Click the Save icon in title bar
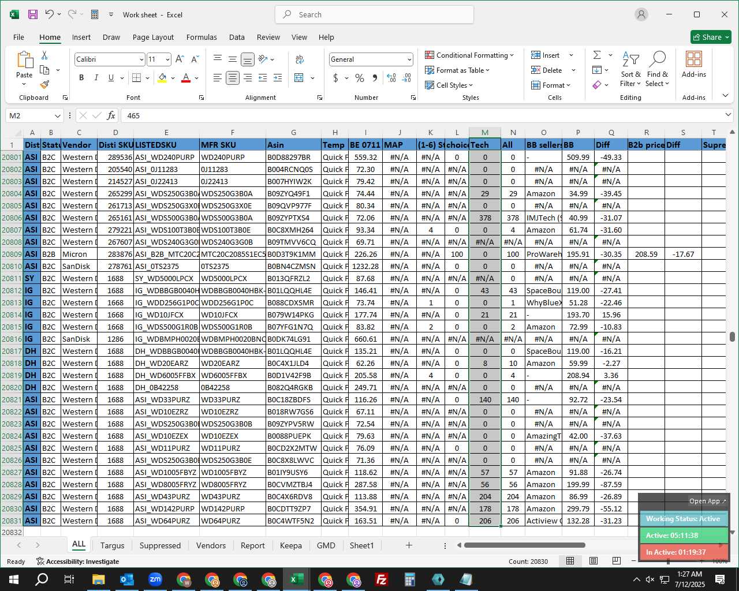739x591 pixels. (x=33, y=14)
